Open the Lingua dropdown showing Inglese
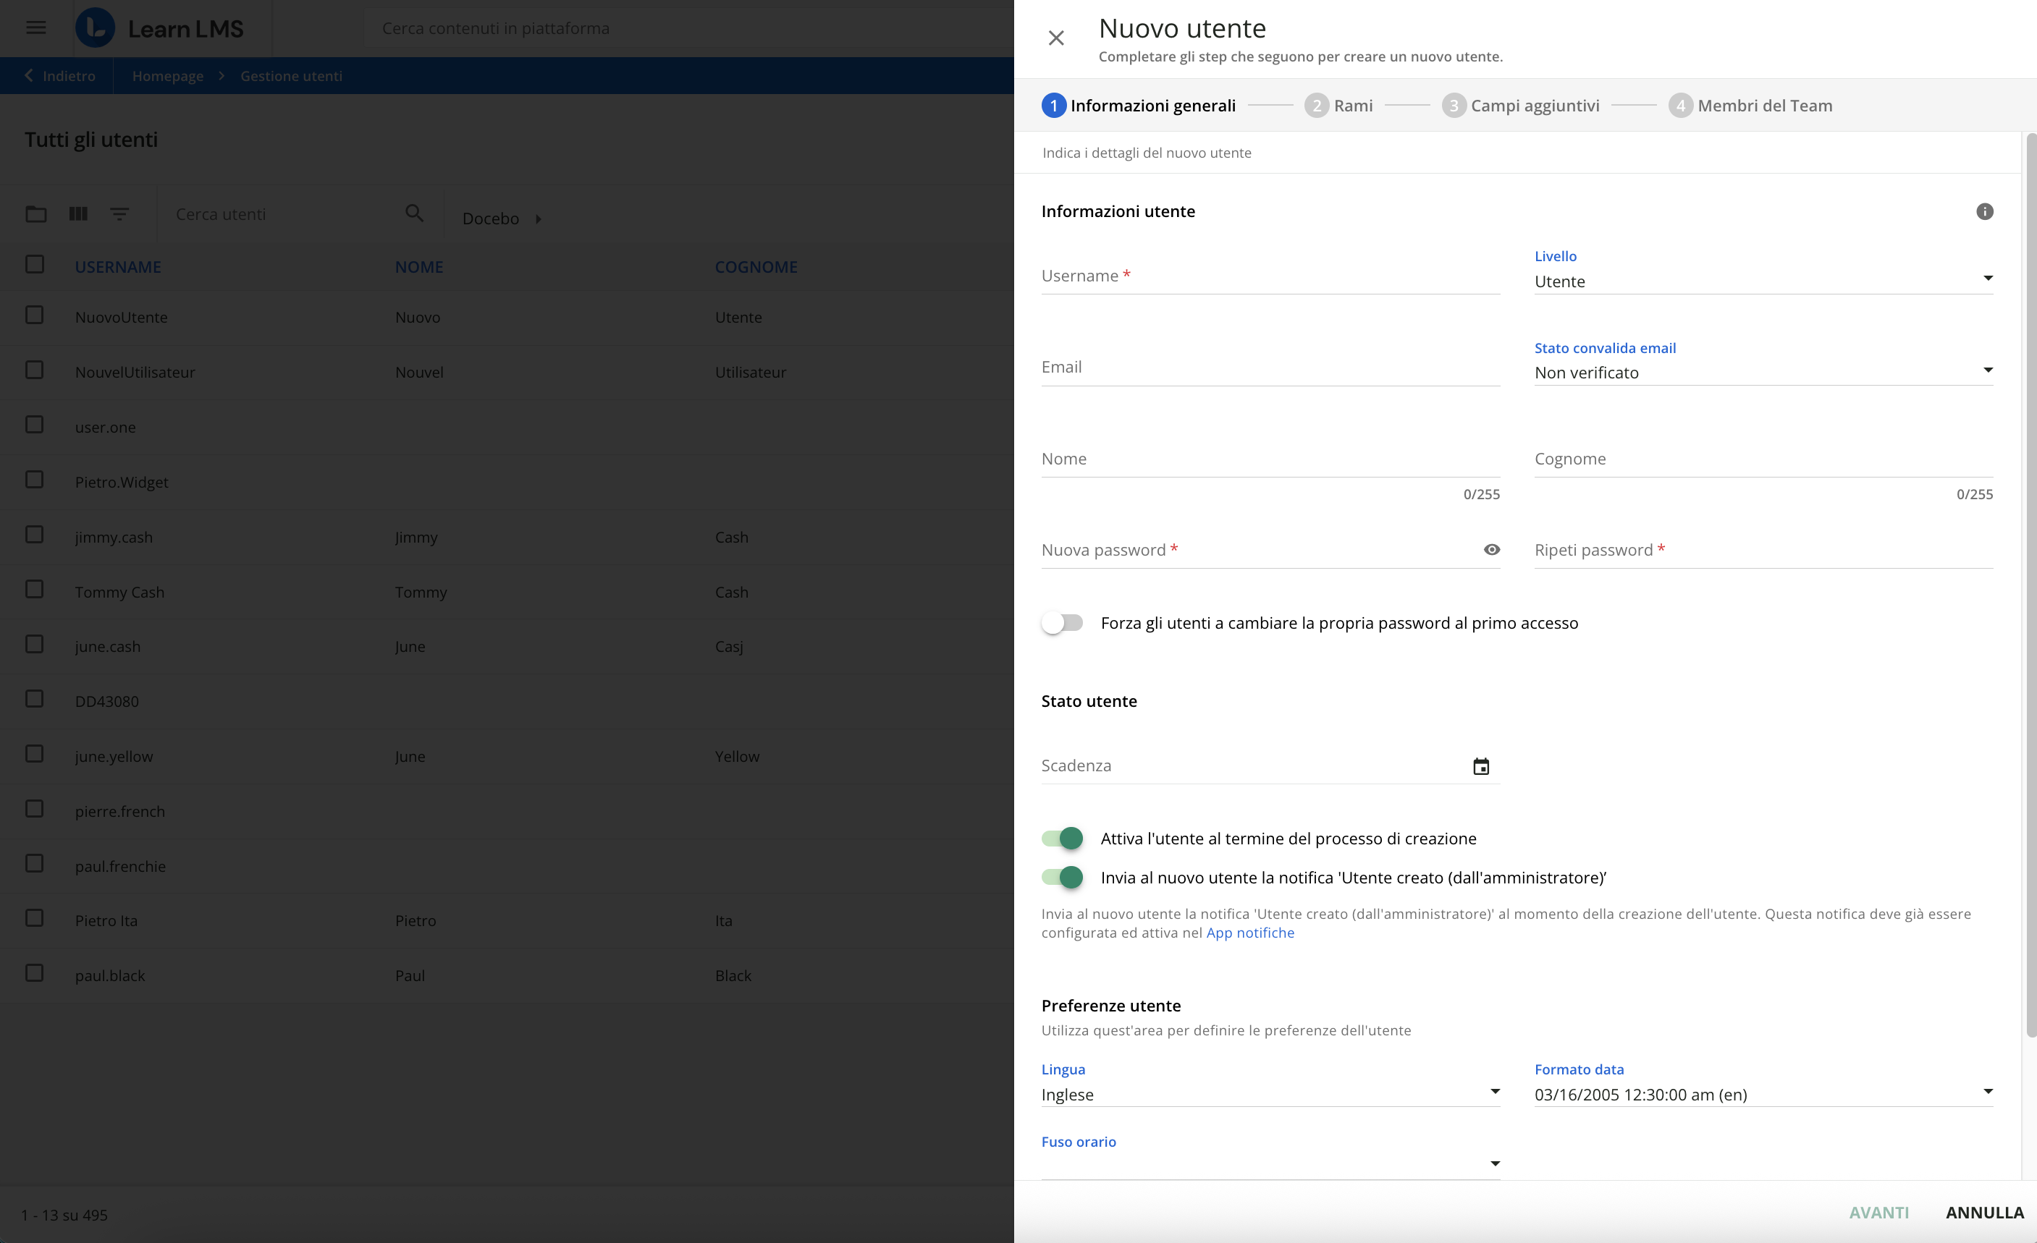The width and height of the screenshot is (2037, 1243). point(1270,1094)
